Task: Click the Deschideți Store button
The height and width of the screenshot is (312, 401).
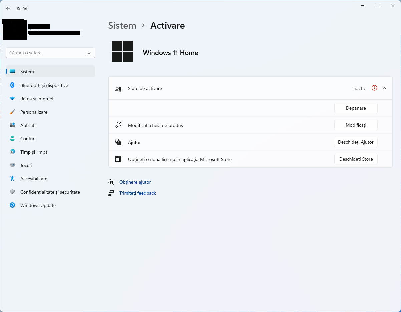Action: pos(356,159)
